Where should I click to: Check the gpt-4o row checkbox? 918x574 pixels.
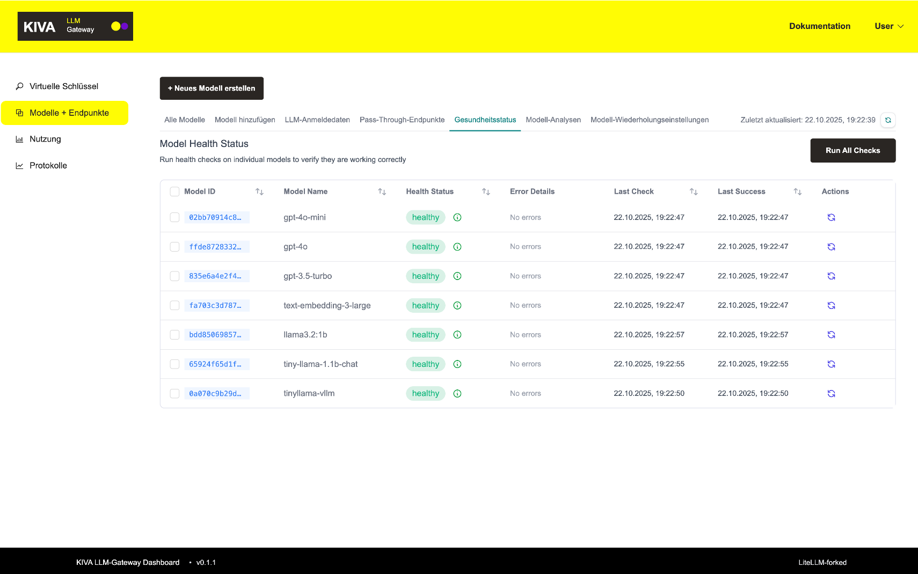pyautogui.click(x=174, y=247)
